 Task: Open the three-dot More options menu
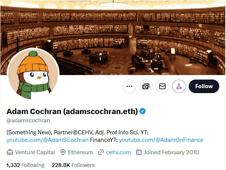[129, 86]
